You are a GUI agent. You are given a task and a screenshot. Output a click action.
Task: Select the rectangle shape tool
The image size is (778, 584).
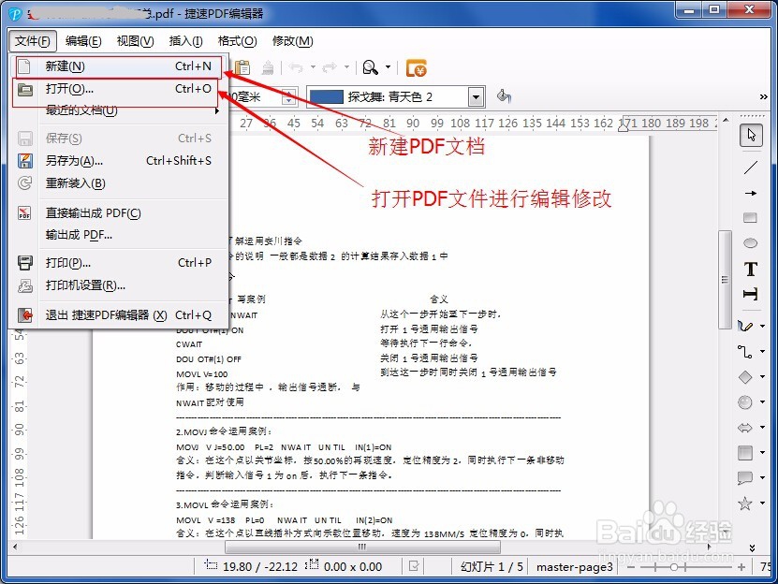coord(750,218)
